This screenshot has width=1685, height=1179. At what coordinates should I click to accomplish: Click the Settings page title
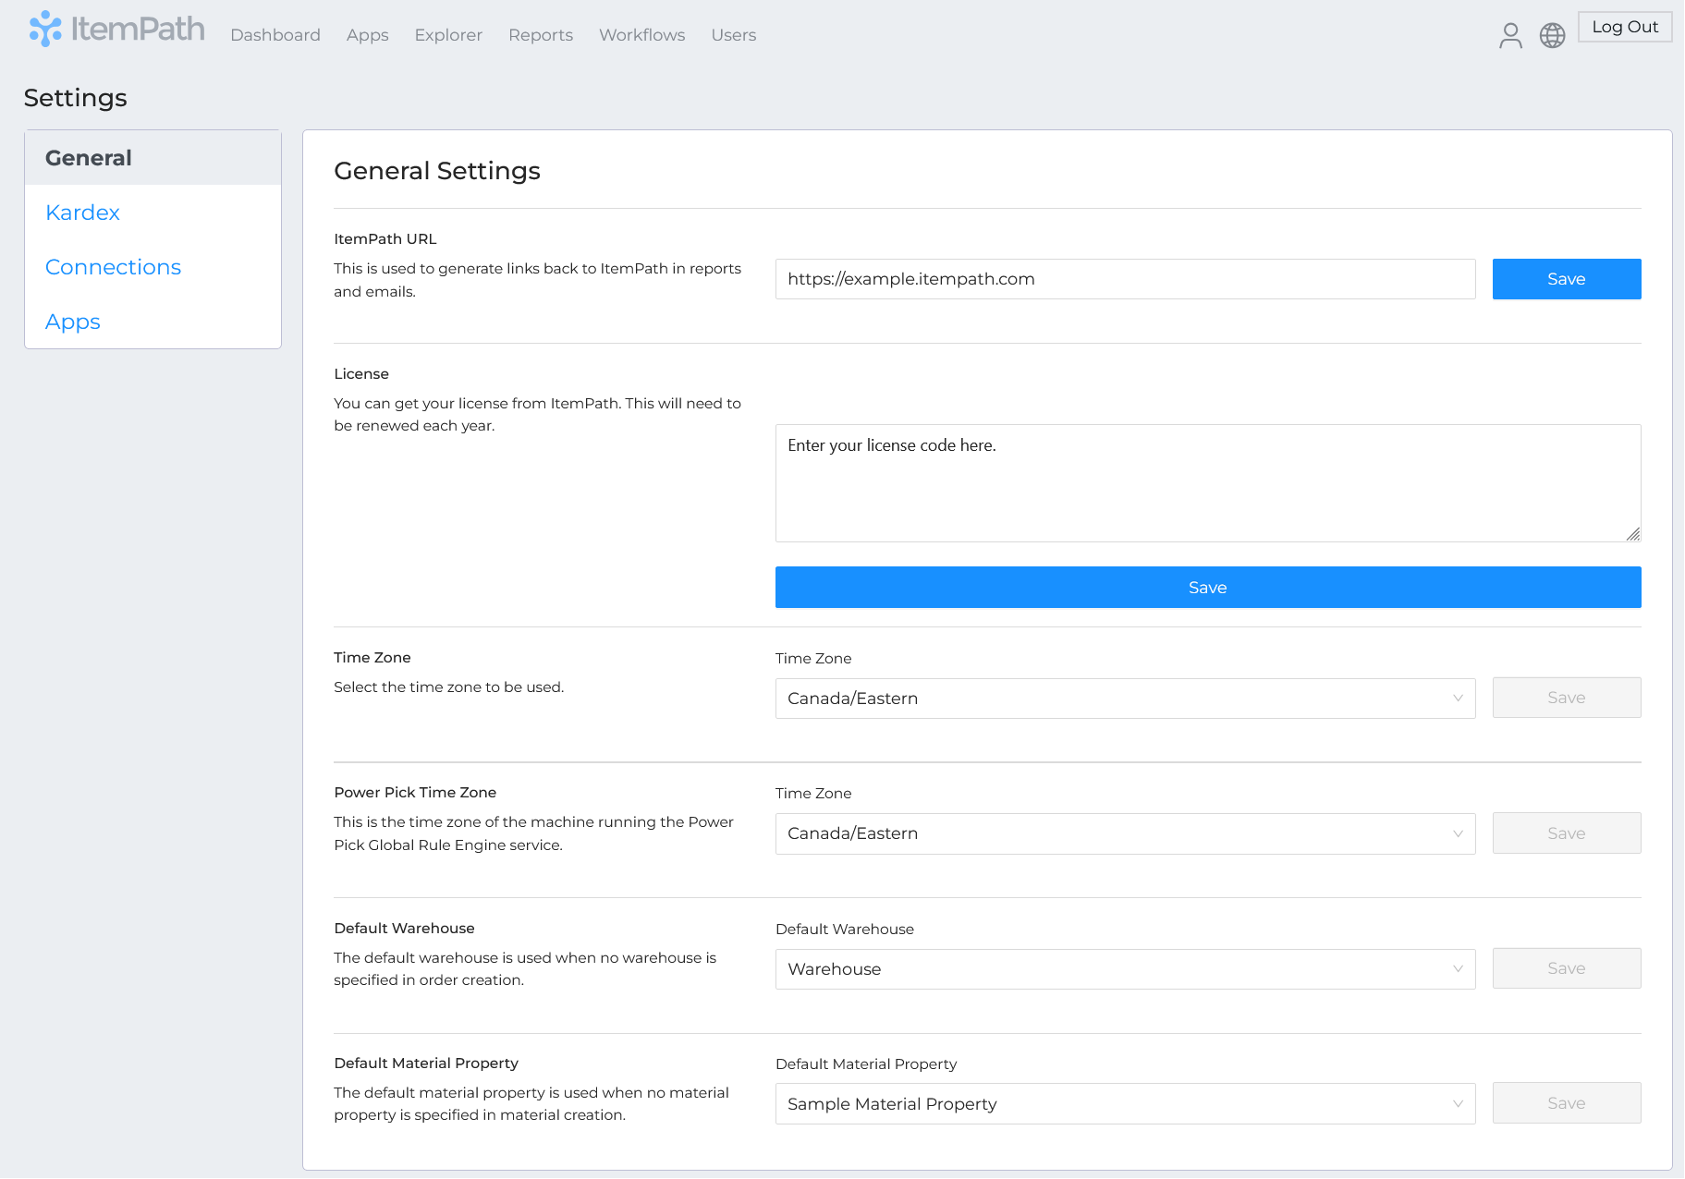tap(76, 98)
